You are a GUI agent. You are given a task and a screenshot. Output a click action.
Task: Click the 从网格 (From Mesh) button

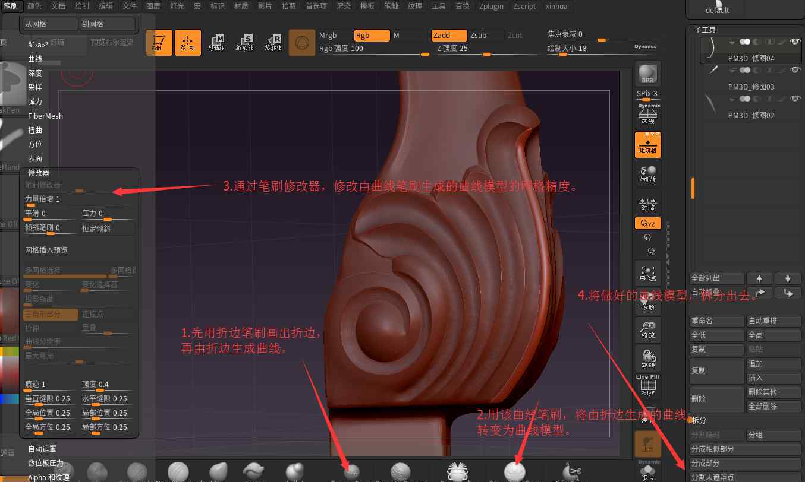pos(51,24)
